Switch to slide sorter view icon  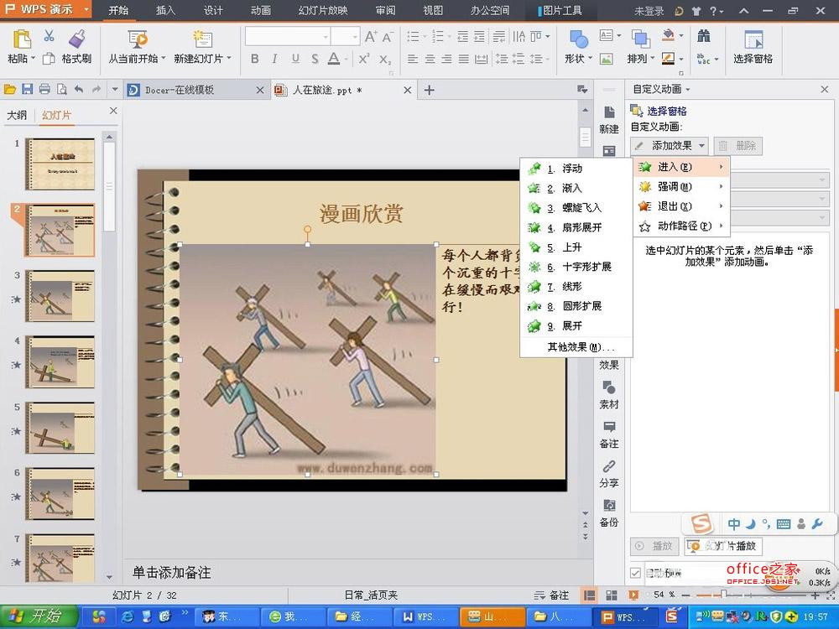612,595
